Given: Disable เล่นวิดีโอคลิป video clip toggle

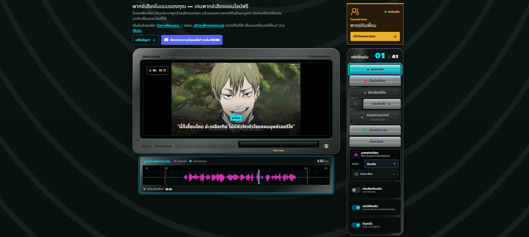Looking at the screenshot, I should [356, 207].
